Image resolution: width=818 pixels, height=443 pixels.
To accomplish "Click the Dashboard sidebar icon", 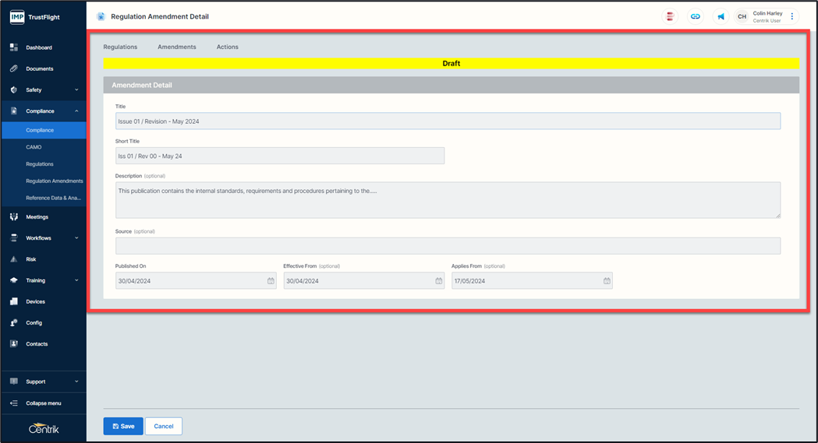I will tap(14, 47).
